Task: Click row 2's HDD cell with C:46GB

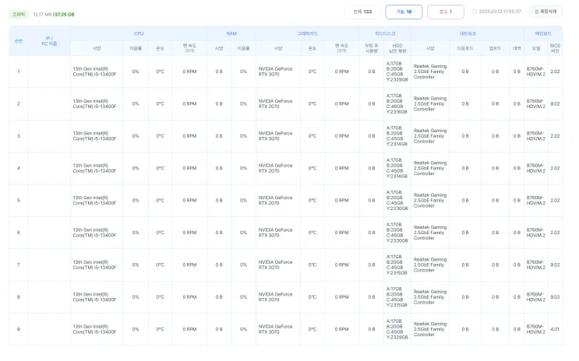Action: (397, 103)
